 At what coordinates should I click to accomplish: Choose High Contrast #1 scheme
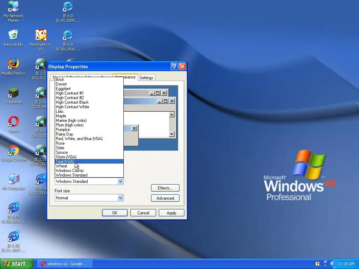(x=89, y=93)
